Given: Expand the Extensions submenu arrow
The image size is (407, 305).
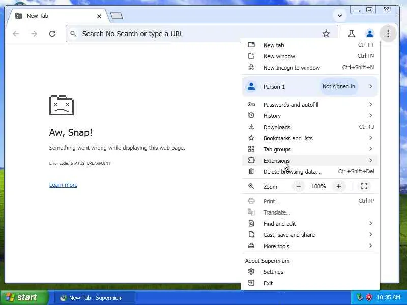Looking at the screenshot, I should click(371, 160).
